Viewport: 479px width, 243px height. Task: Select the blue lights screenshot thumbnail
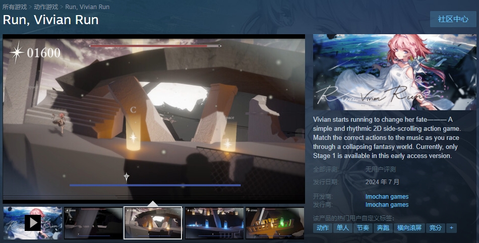(x=214, y=223)
